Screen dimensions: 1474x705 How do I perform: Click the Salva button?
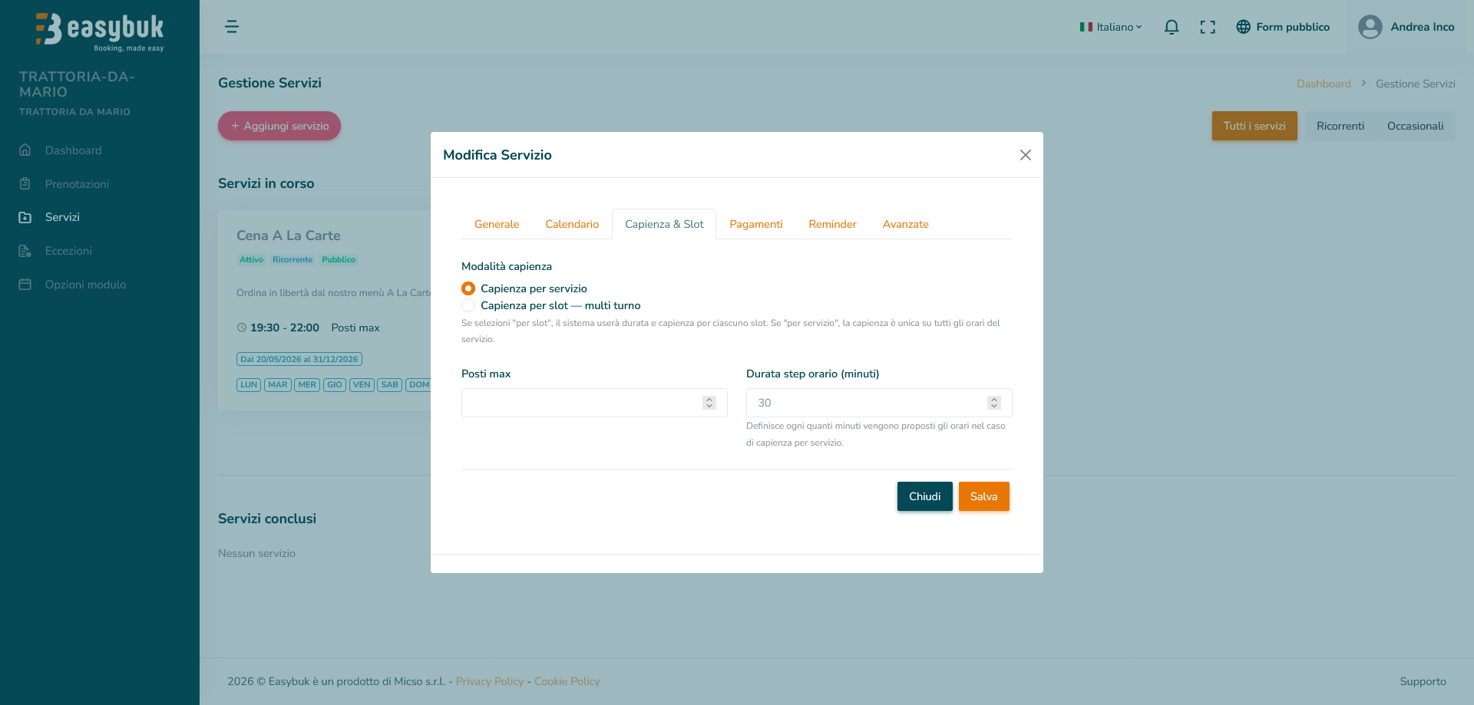coord(984,496)
